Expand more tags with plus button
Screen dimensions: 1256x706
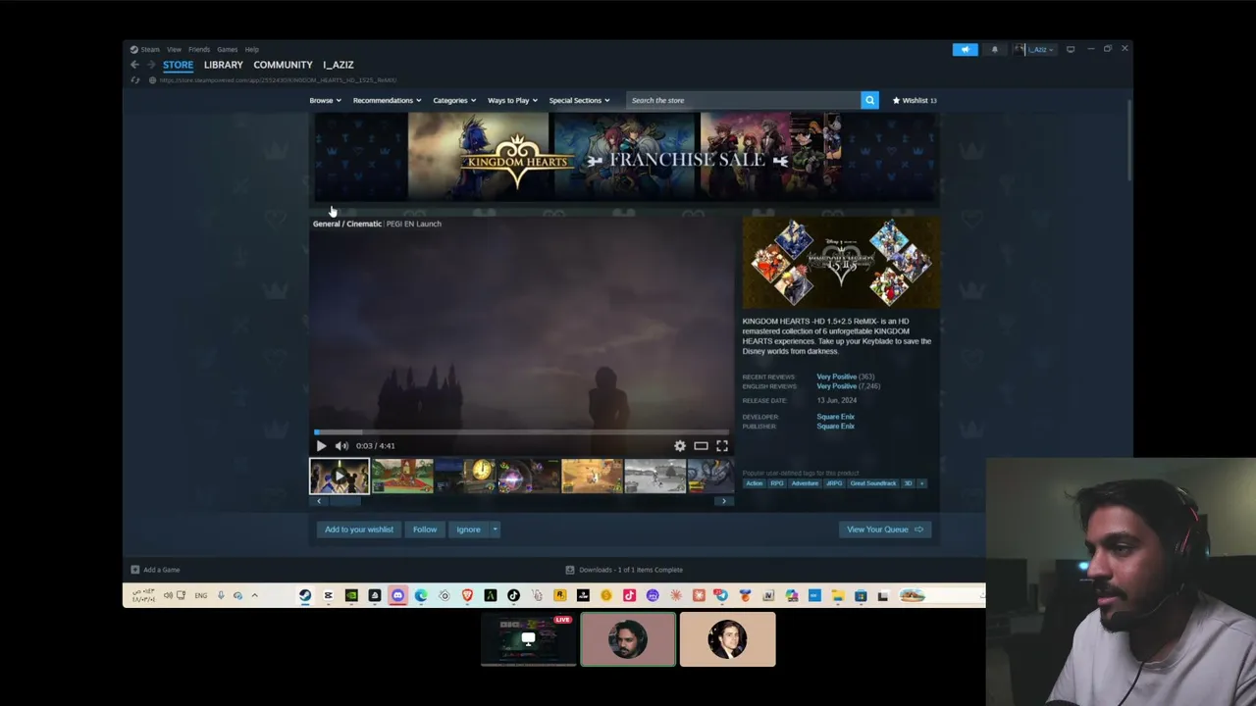921,483
